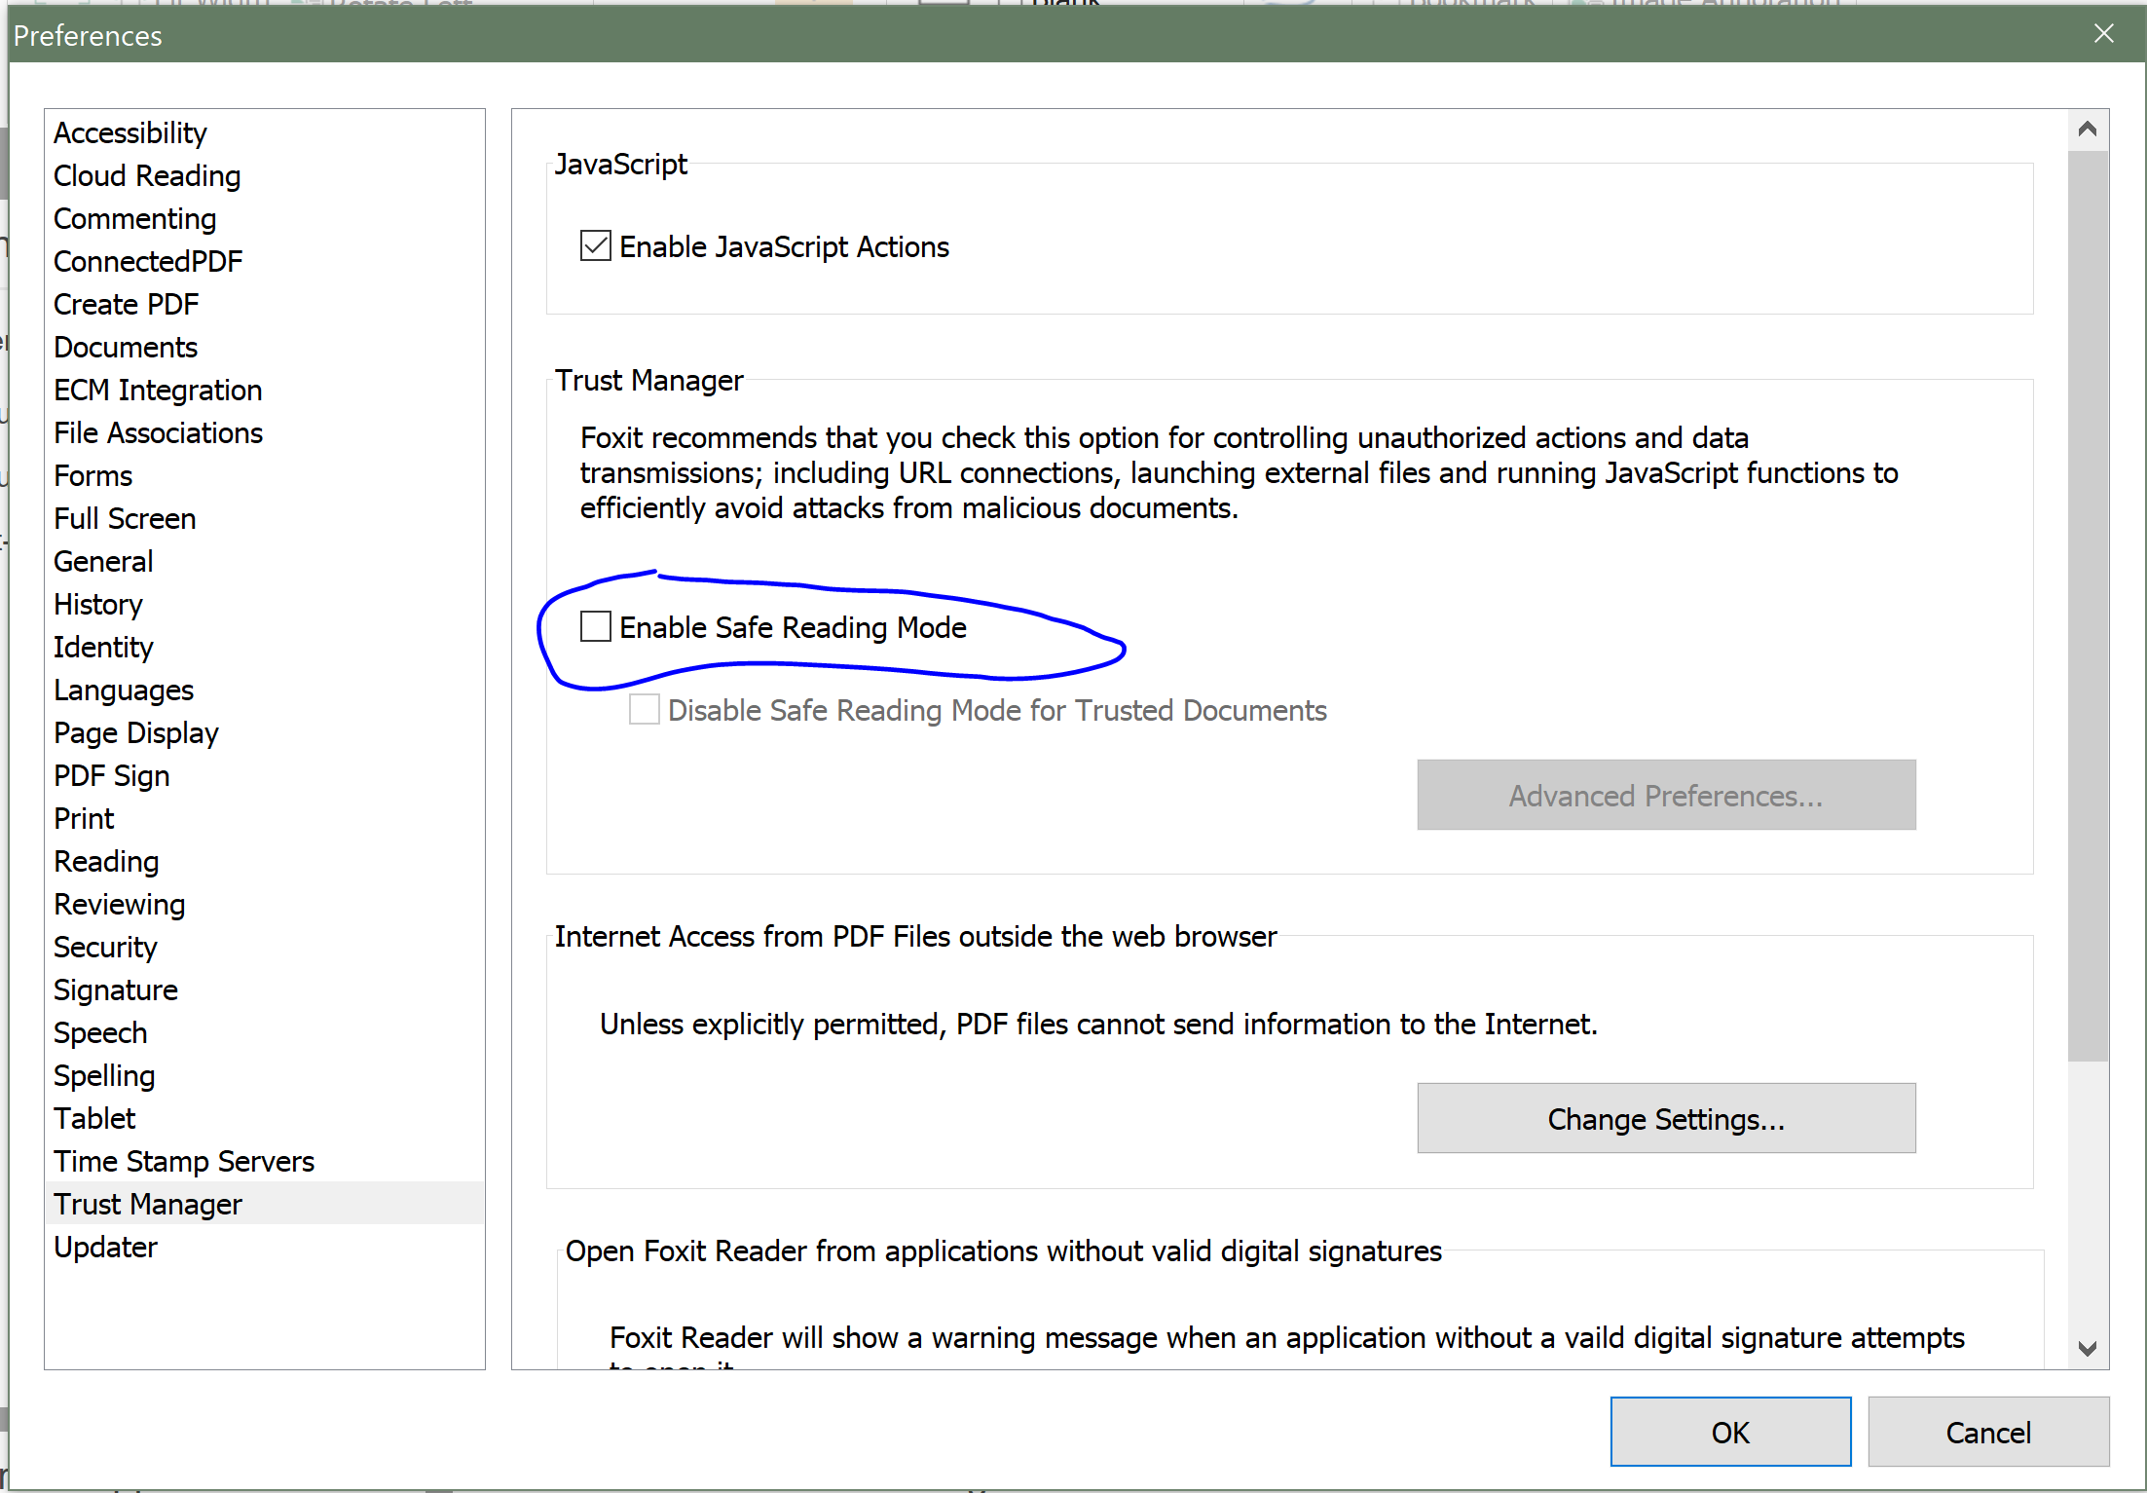The width and height of the screenshot is (2147, 1493).
Task: Close the Preferences dialog with X
Action: 2103,34
